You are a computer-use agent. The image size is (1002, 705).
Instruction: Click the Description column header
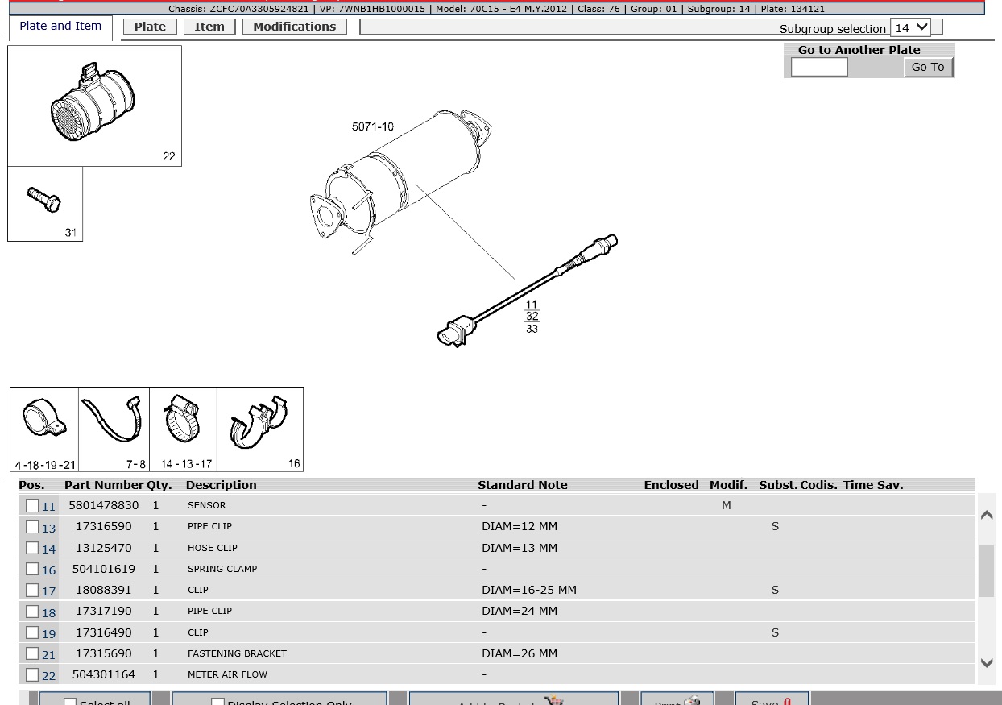pos(221,485)
